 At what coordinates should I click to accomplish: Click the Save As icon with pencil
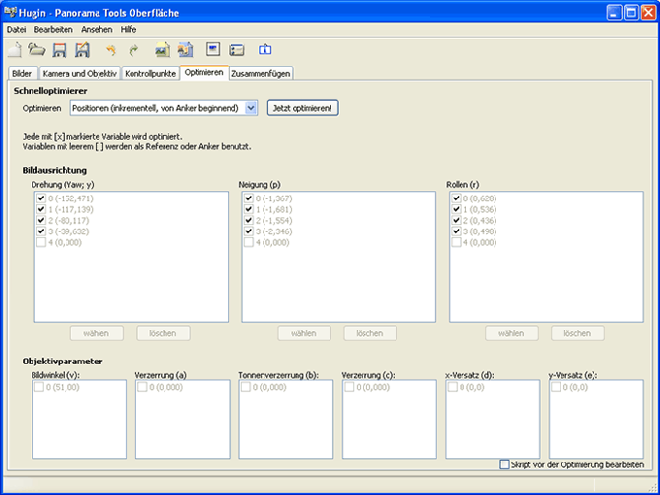click(x=82, y=49)
